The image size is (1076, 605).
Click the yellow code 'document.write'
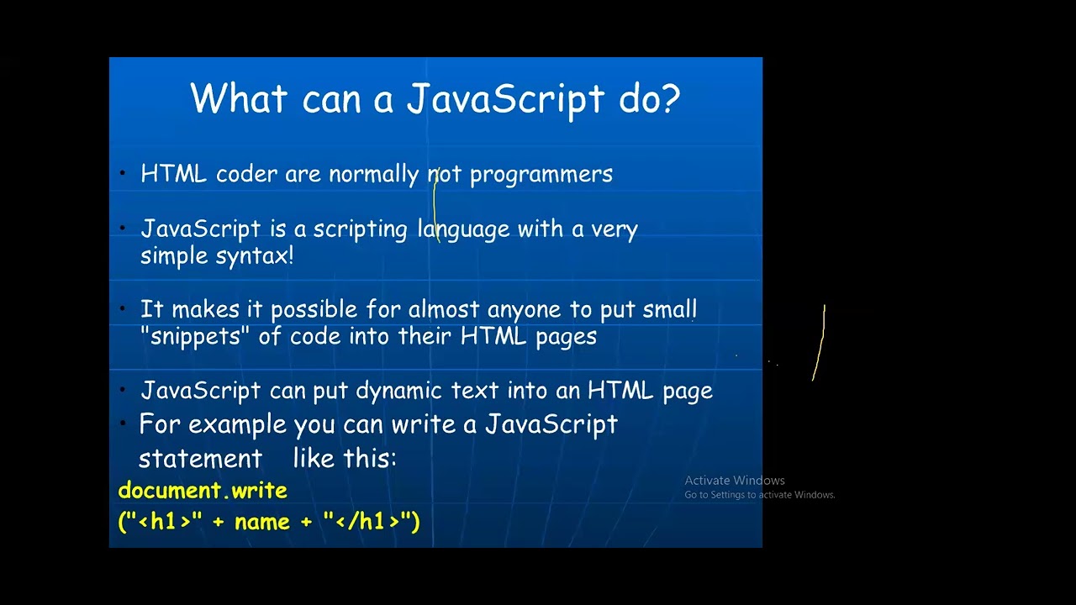point(203,491)
